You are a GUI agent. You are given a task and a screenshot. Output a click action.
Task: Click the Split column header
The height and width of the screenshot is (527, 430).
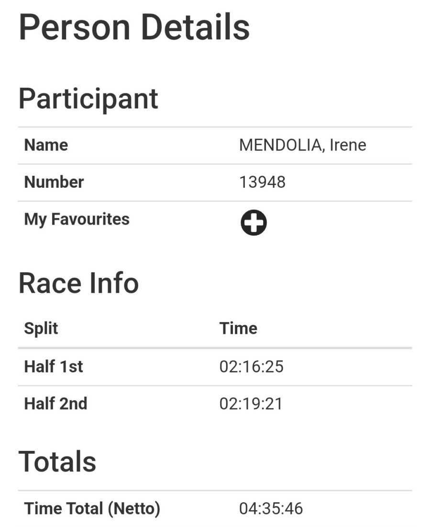coord(41,329)
